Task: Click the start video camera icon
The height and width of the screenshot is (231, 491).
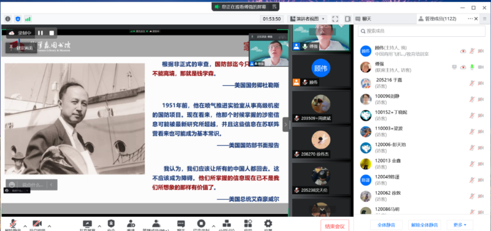Action: 37,224
